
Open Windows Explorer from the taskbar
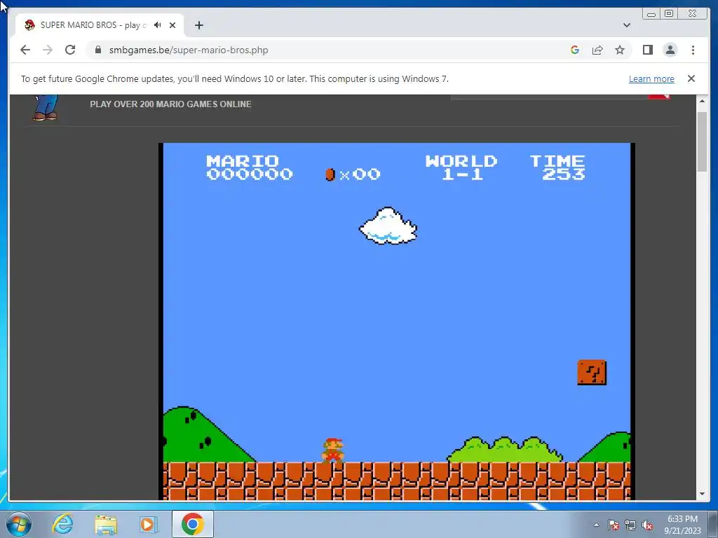[106, 524]
